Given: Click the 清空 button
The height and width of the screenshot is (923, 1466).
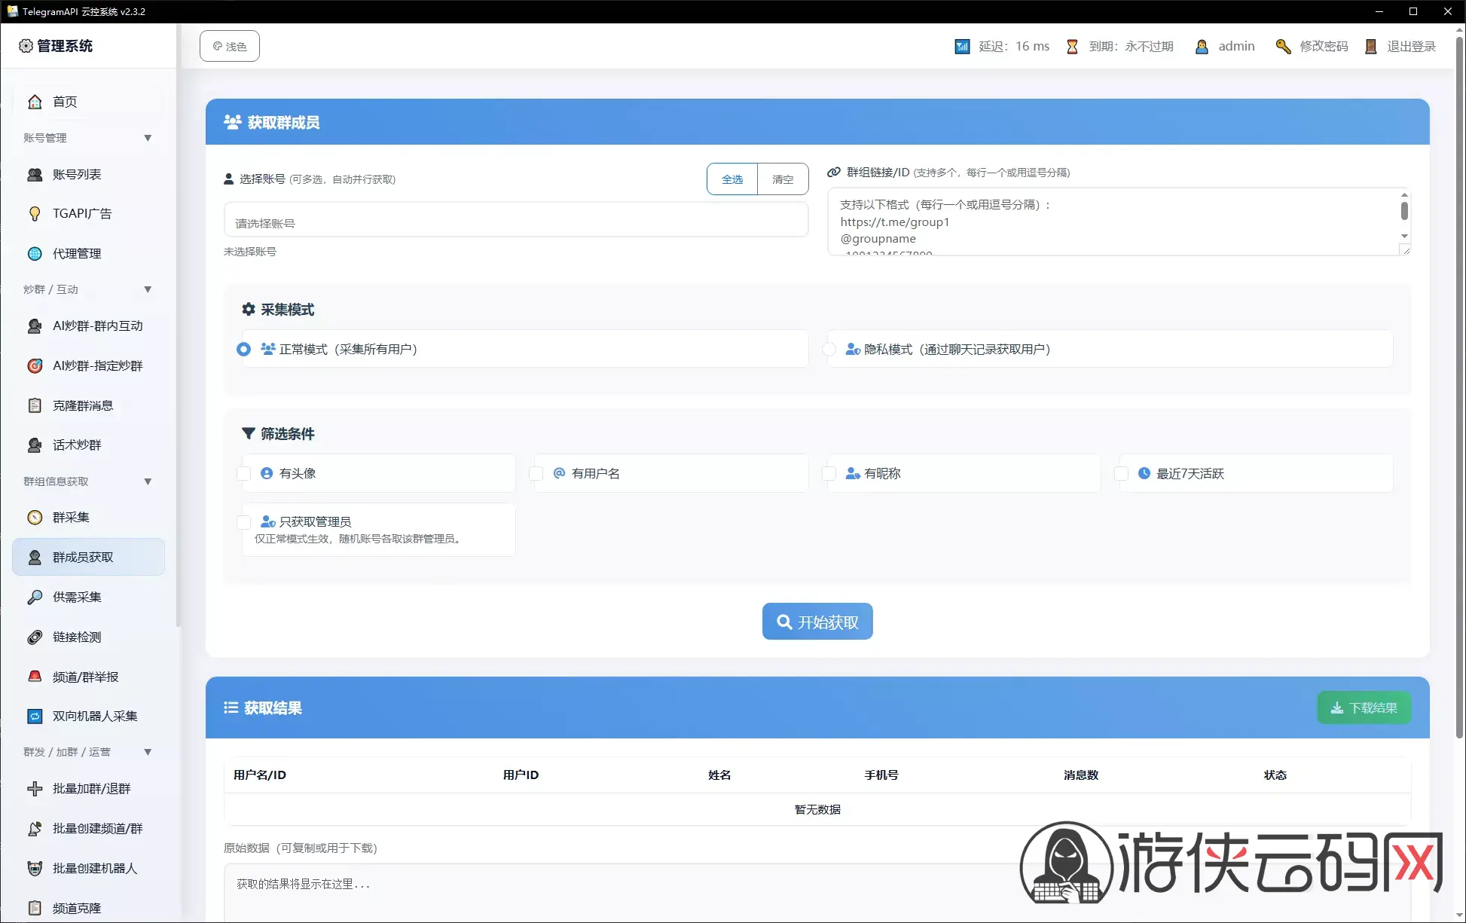Looking at the screenshot, I should pyautogui.click(x=783, y=179).
